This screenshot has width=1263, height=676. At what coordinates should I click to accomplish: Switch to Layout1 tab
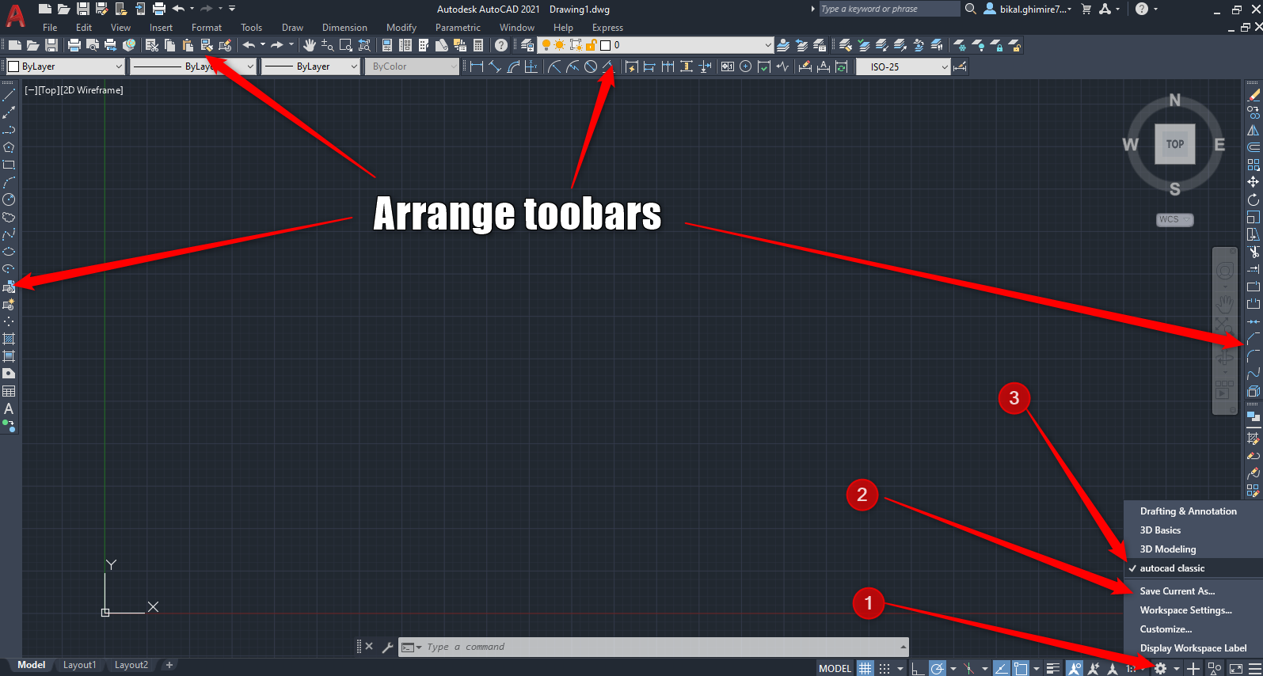click(79, 665)
